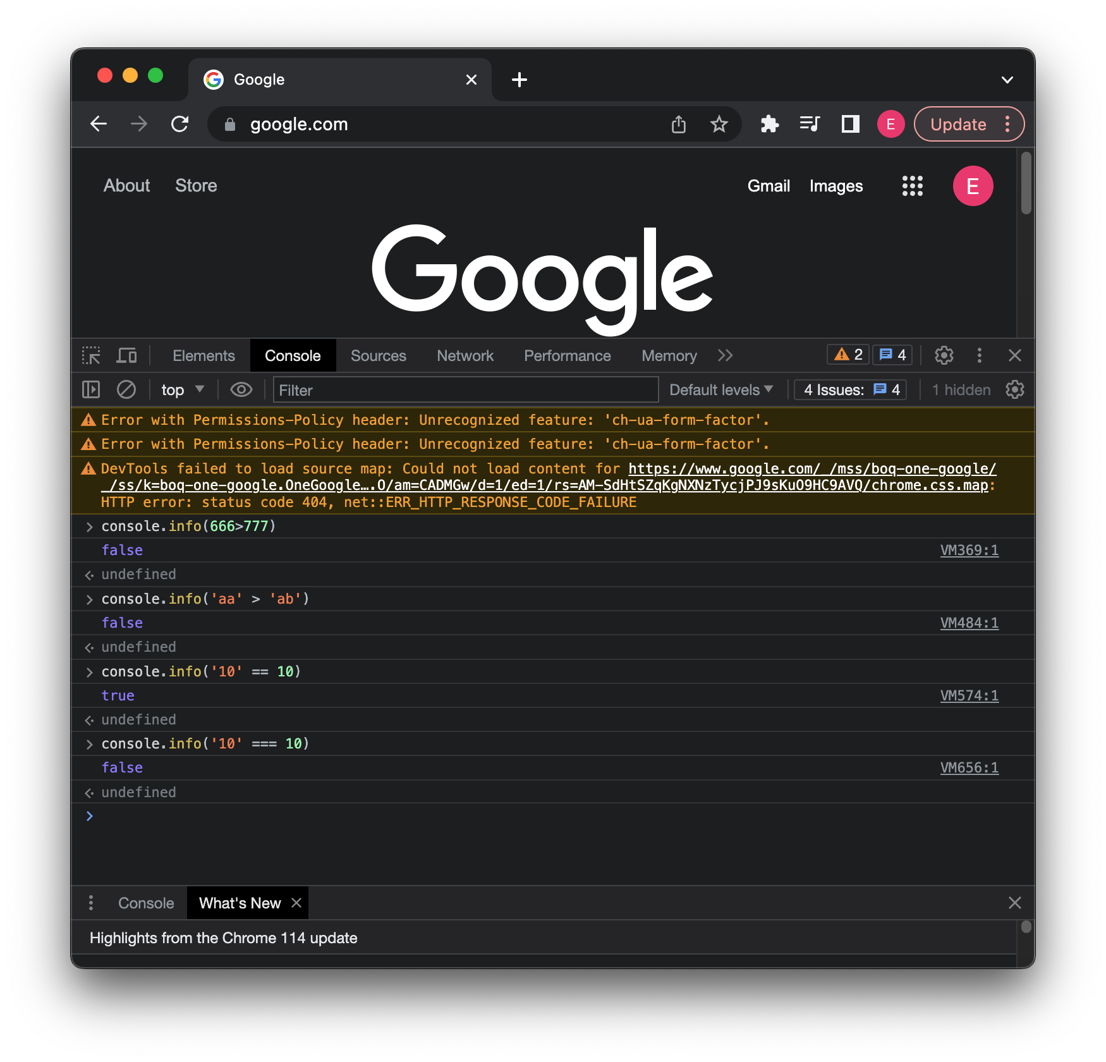Go back with the browser back arrow
The height and width of the screenshot is (1062, 1106).
99,124
